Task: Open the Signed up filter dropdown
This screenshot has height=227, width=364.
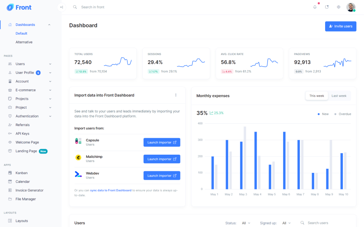Action: (286, 223)
